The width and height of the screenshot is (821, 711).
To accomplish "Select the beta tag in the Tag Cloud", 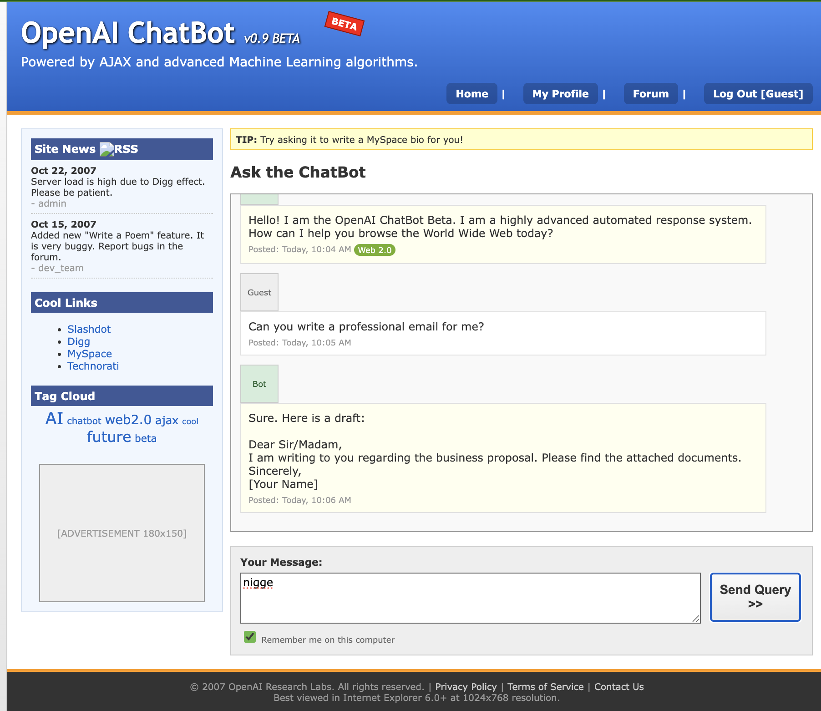I will click(146, 438).
